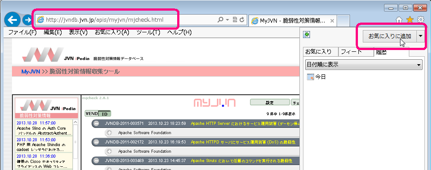Click the MyJVN pink logo

[x=215, y=102]
